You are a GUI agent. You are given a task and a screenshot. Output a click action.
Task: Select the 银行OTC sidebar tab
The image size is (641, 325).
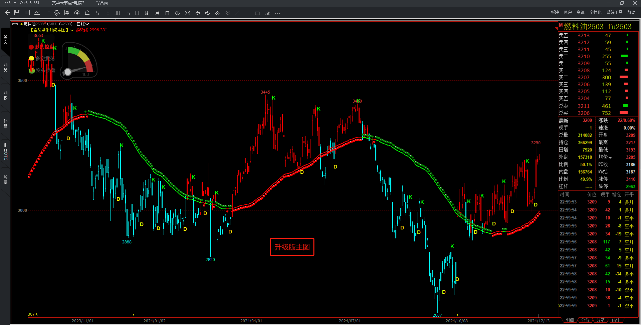coord(5,152)
